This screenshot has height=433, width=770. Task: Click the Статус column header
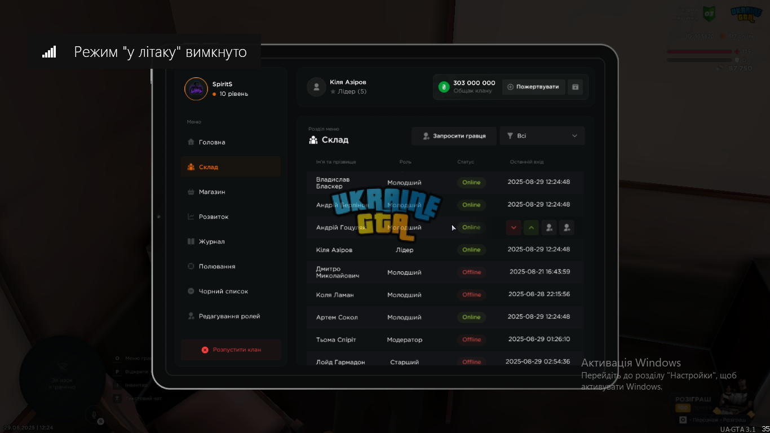[466, 162]
